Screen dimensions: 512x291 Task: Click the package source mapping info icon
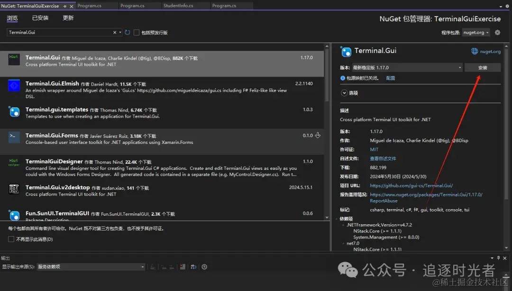(343, 78)
